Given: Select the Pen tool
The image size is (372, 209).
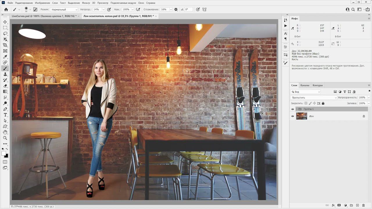Looking at the screenshot, I should tap(5, 109).
